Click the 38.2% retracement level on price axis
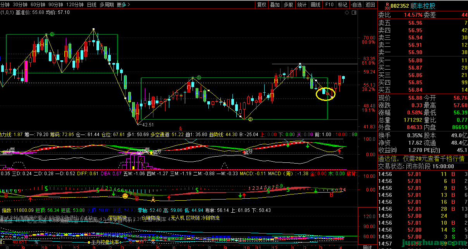This screenshot has height=249, width=468. pos(369,89)
